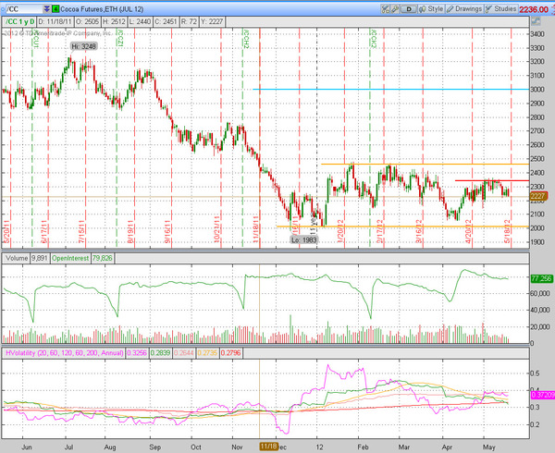Open the Drawings menu
Viewport: 555px width, 453px height.
pos(464,9)
